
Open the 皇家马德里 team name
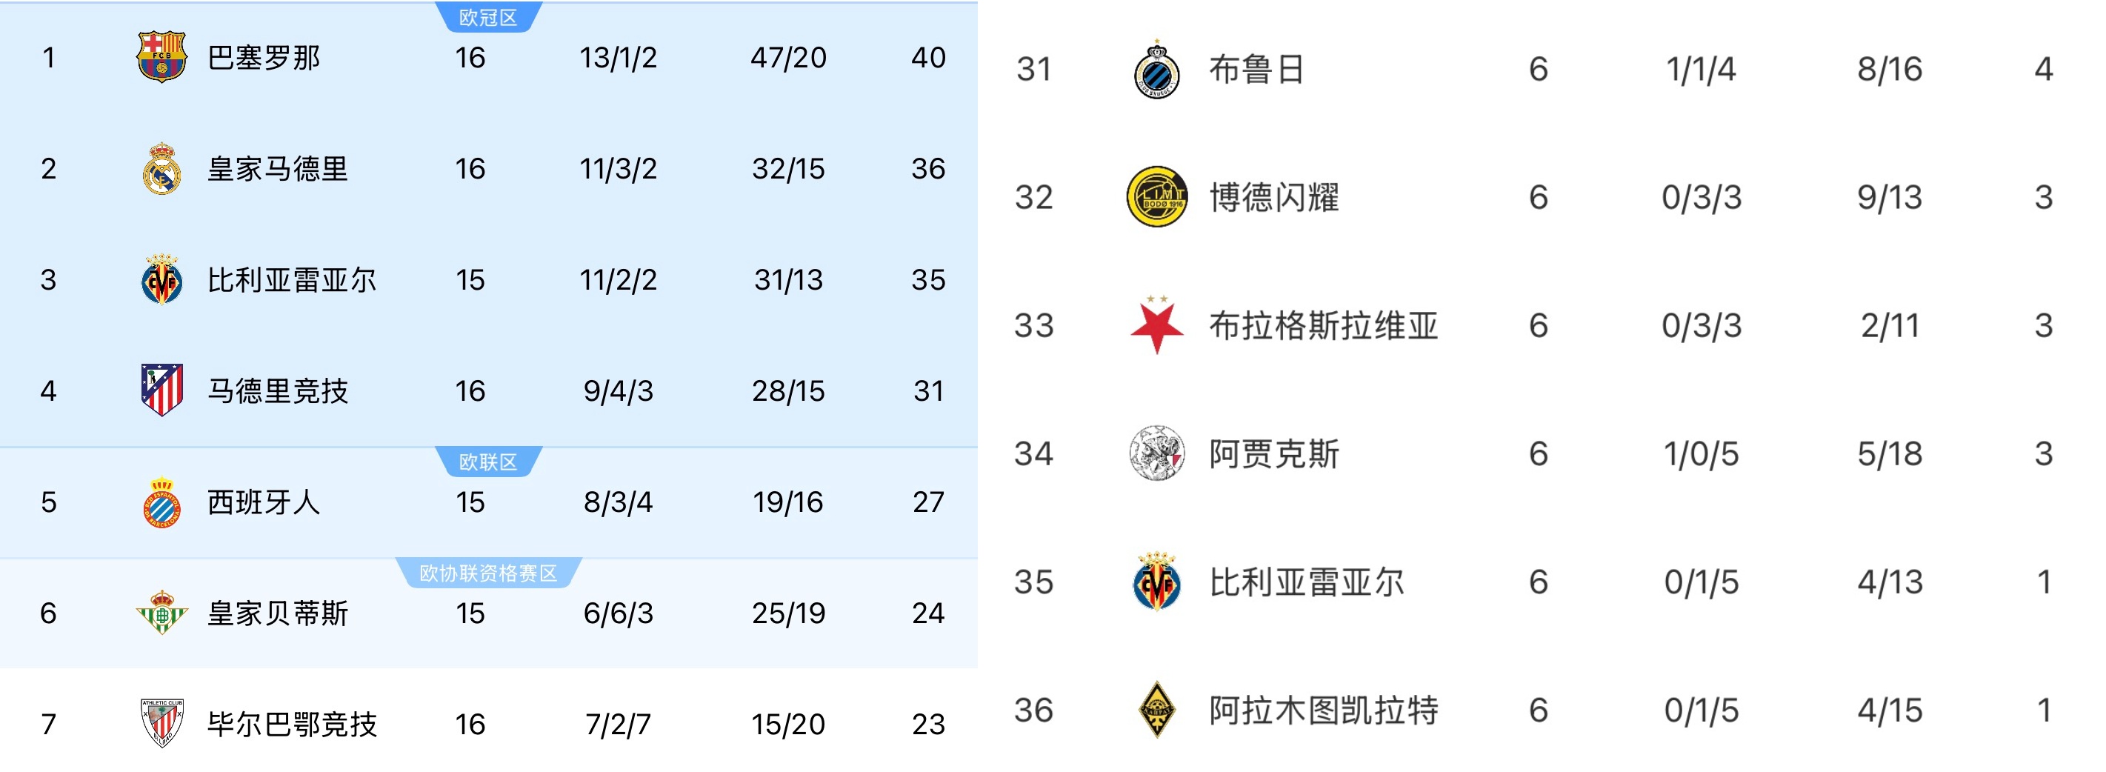[277, 169]
